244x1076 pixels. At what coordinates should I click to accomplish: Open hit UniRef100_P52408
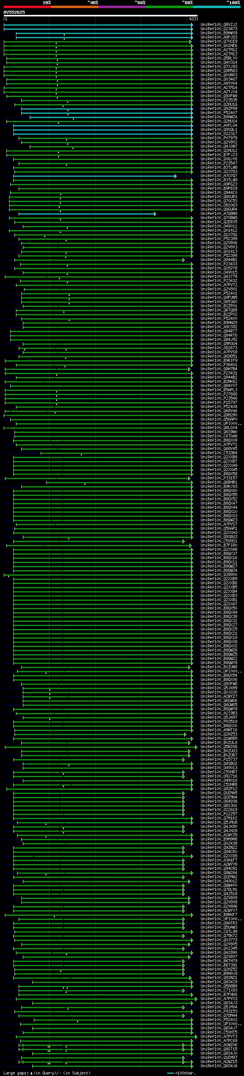[x=218, y=407]
